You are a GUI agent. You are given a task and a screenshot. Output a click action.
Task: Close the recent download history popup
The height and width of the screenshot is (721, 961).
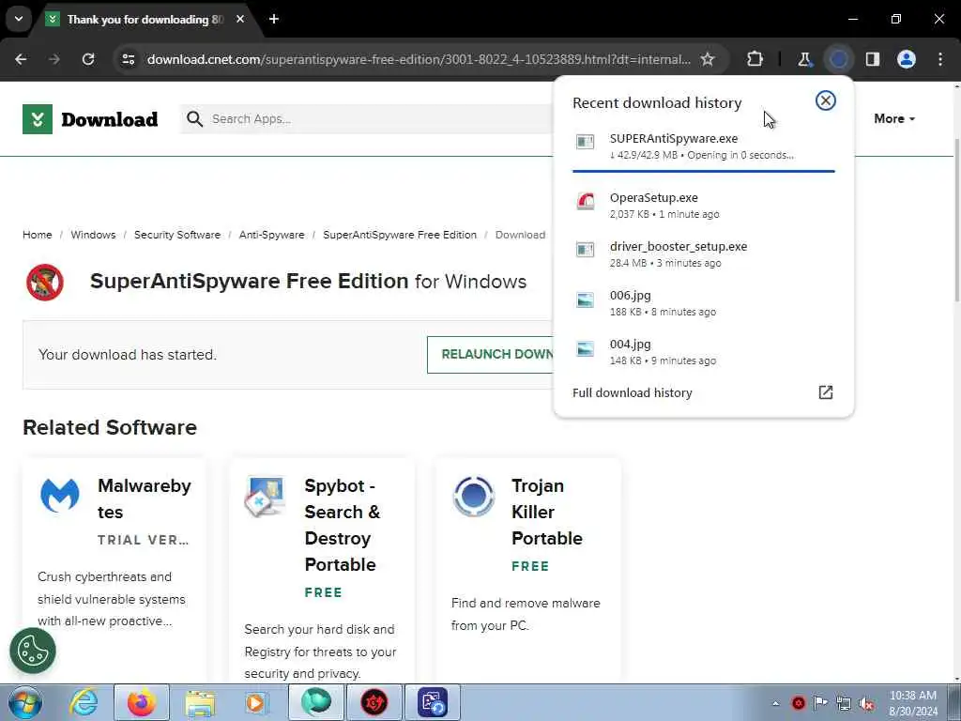pyautogui.click(x=826, y=100)
